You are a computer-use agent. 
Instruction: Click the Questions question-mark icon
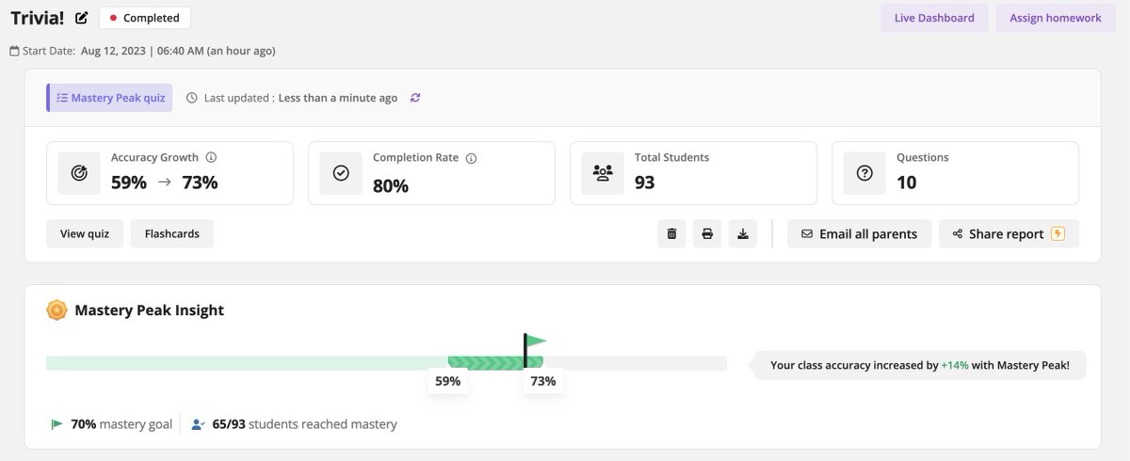pyautogui.click(x=864, y=173)
